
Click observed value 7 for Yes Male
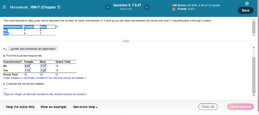[40, 34]
